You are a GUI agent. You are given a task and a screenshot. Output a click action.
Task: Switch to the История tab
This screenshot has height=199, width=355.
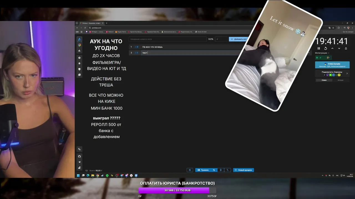point(341,80)
